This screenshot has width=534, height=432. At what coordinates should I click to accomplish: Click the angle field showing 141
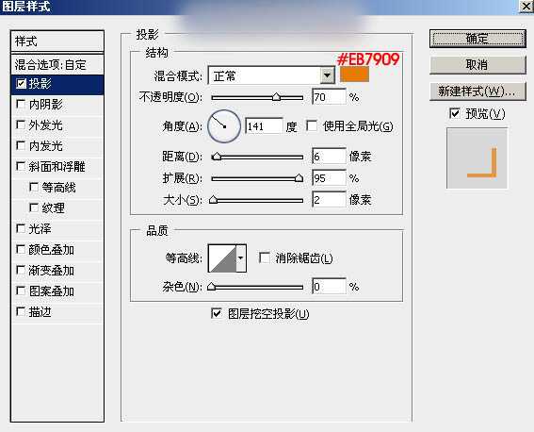(265, 126)
